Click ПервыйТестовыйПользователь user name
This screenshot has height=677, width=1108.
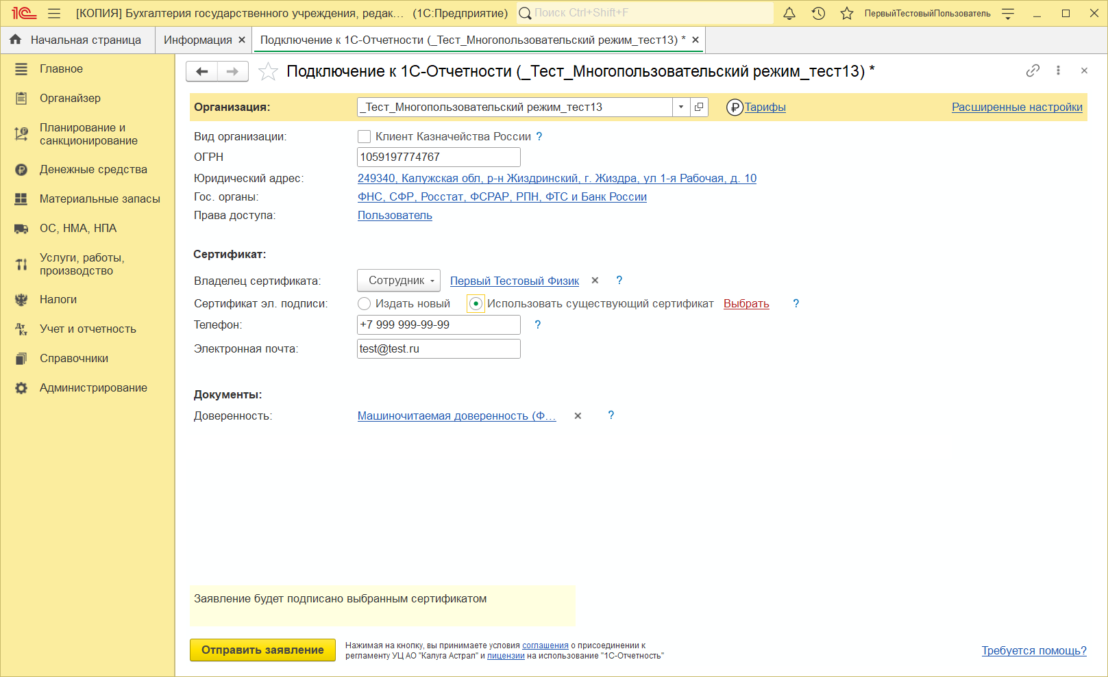(927, 13)
